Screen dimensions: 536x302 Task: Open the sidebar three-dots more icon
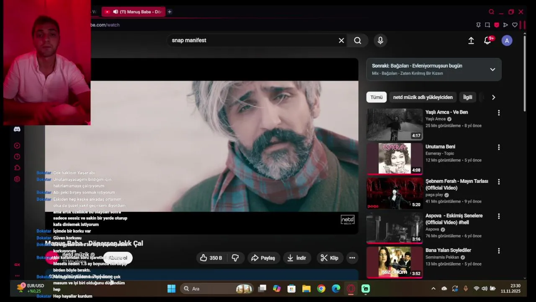(x=17, y=276)
